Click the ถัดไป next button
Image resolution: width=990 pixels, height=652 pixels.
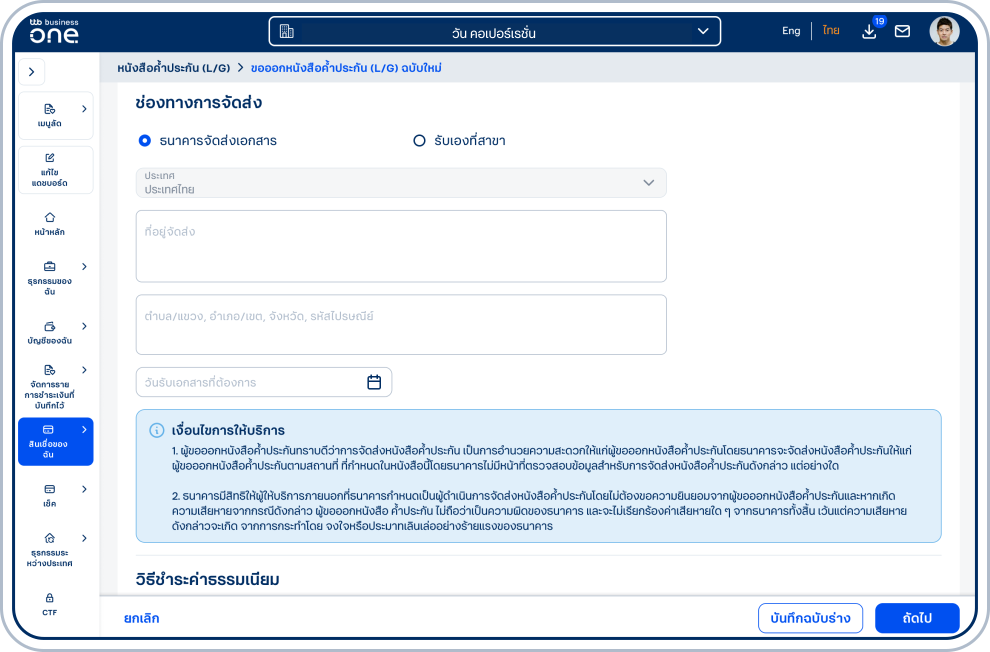[916, 618]
